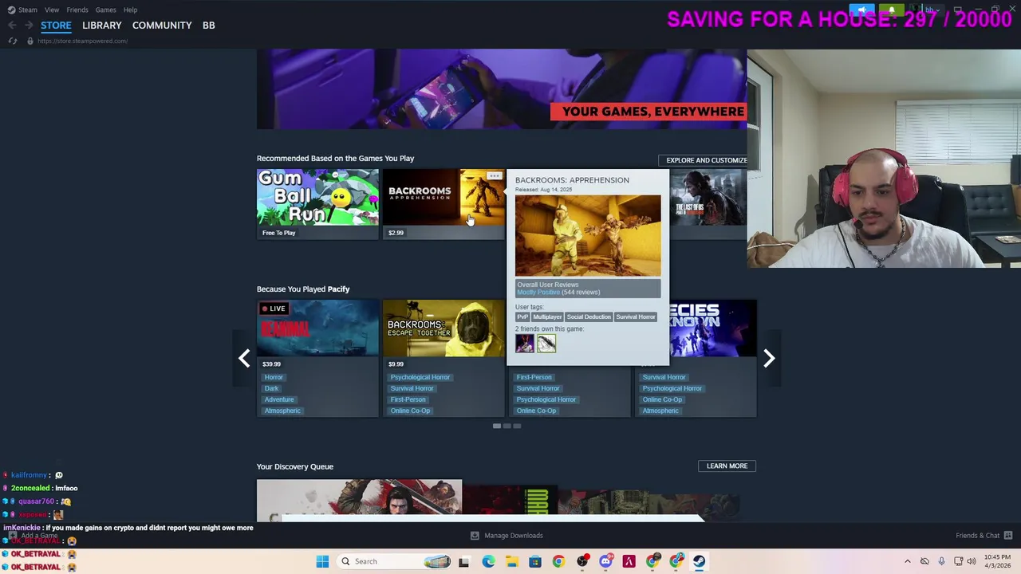Select first carousel page dot
The height and width of the screenshot is (574, 1021).
click(x=497, y=426)
